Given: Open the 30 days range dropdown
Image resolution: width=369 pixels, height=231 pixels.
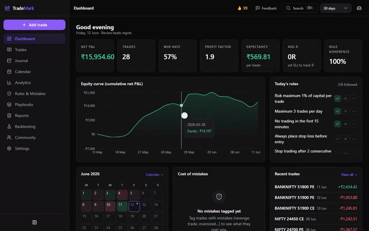Looking at the screenshot, I should (336, 8).
